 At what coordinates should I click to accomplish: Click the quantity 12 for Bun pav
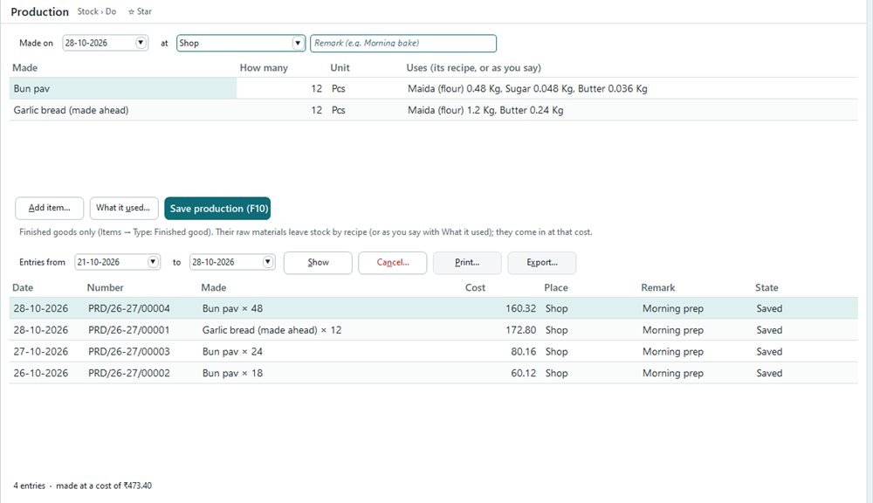tap(316, 88)
